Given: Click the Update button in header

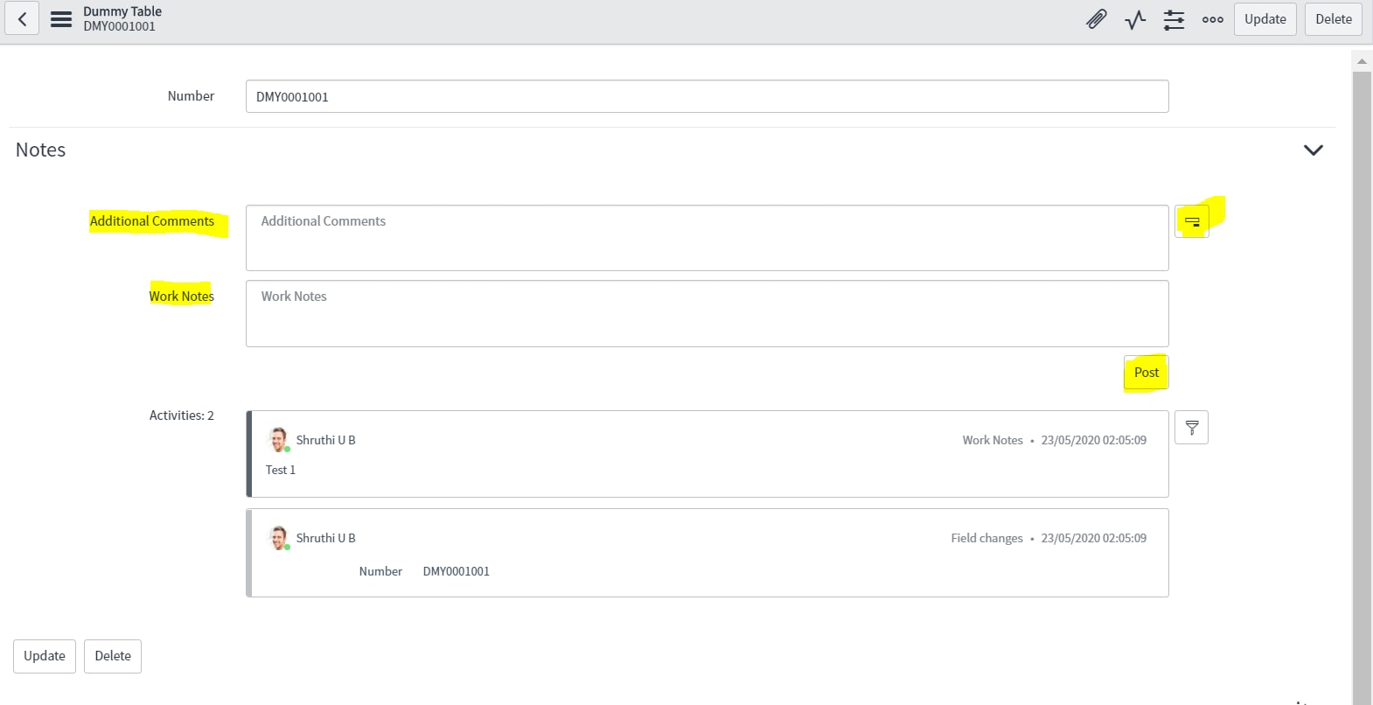Looking at the screenshot, I should pos(1265,19).
